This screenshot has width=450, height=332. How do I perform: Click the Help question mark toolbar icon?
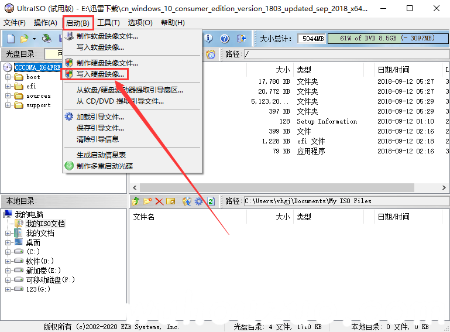click(225, 38)
